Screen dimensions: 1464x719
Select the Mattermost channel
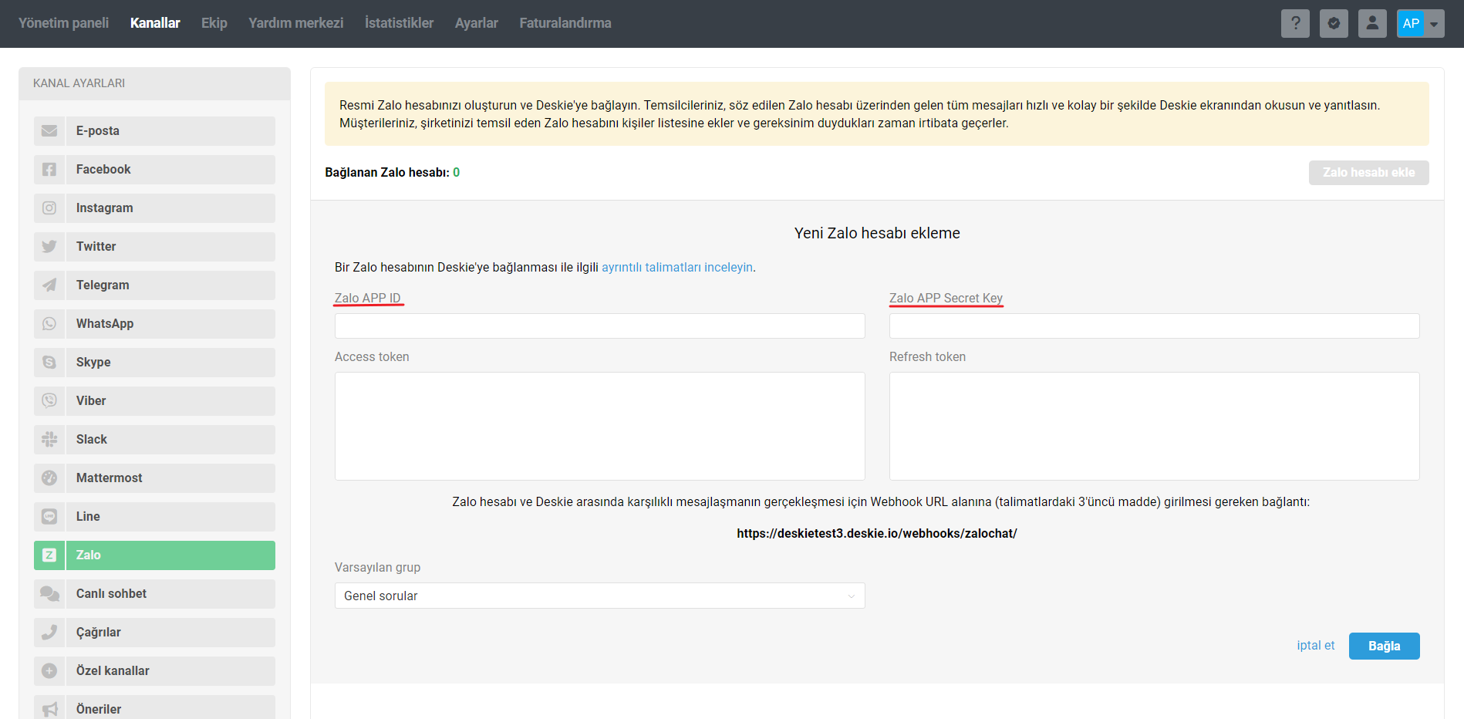point(154,478)
